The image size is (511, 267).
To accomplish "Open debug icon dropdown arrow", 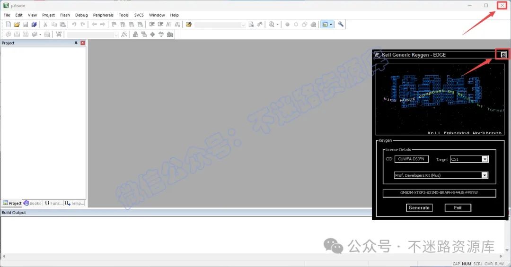I will 278,25.
